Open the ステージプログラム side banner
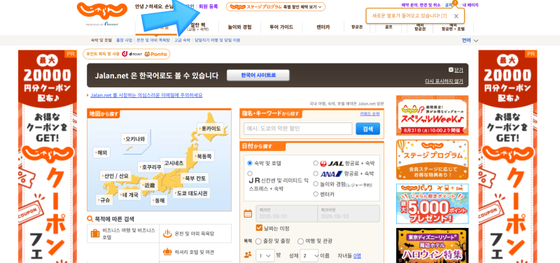 click(432, 160)
